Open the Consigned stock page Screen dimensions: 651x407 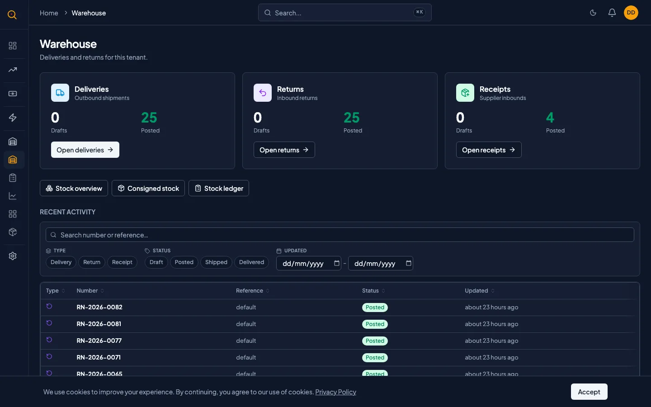[x=148, y=188]
